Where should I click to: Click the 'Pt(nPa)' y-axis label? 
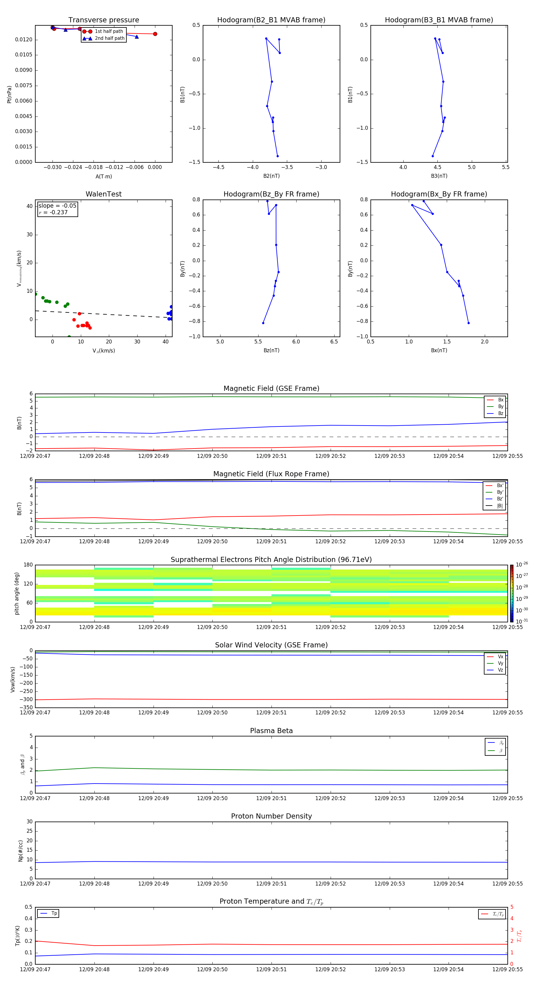[9, 94]
